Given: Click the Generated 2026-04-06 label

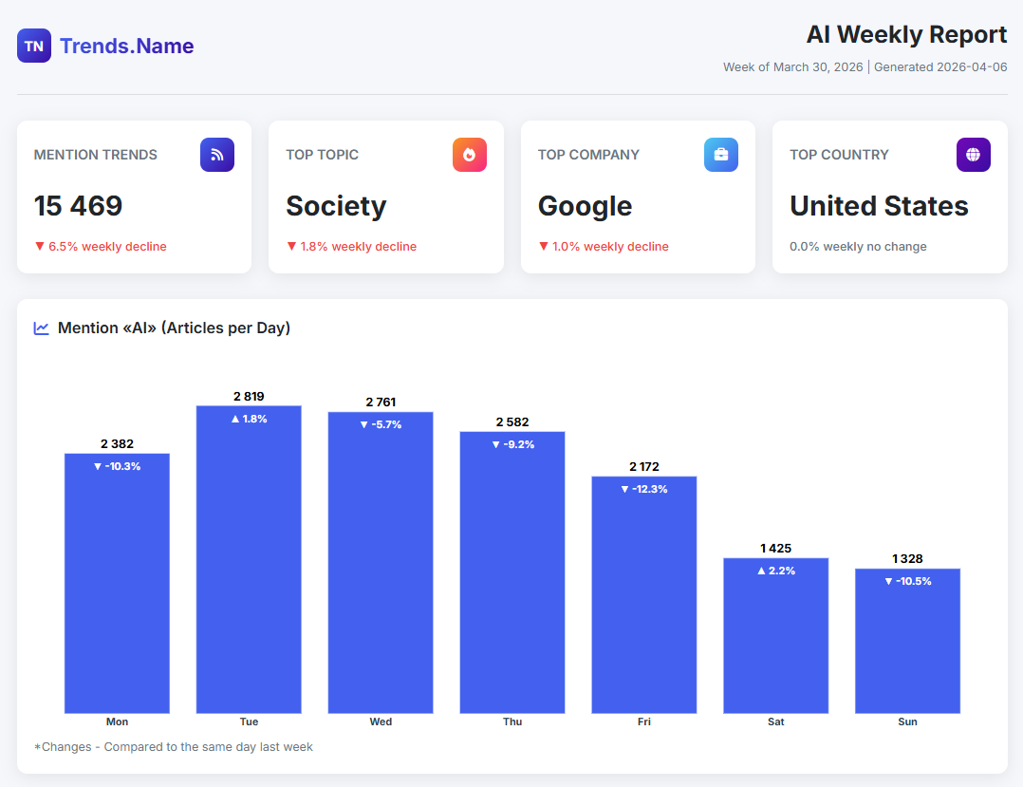Looking at the screenshot, I should coord(939,66).
